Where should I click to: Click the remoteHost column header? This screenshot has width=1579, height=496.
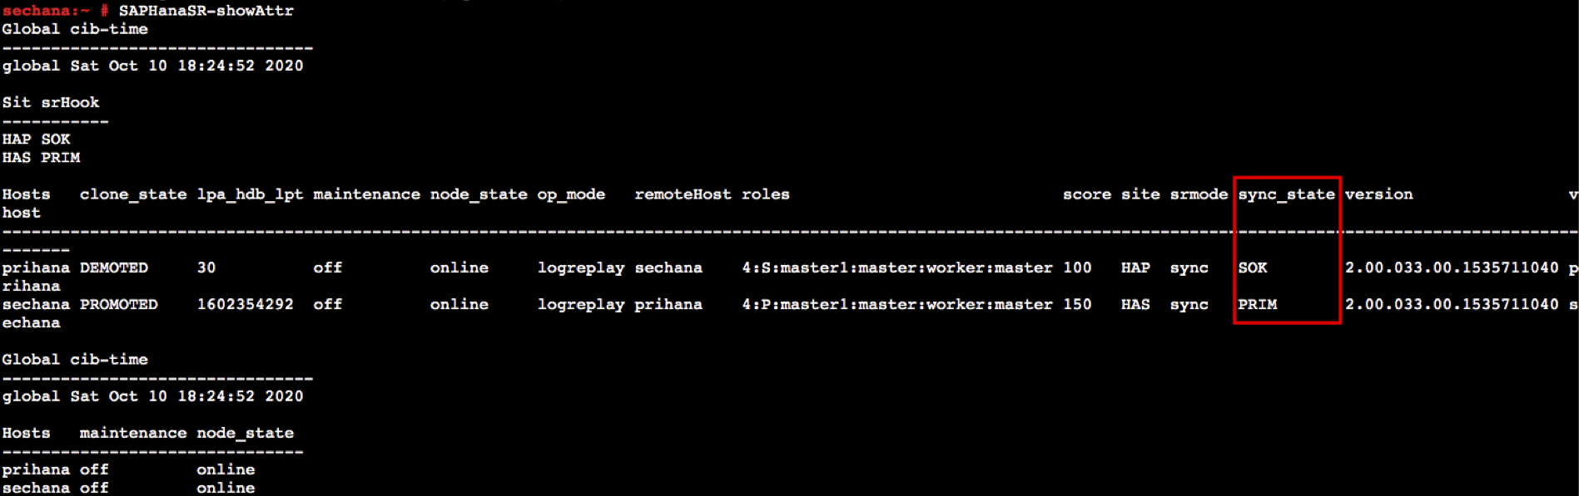[x=683, y=194]
